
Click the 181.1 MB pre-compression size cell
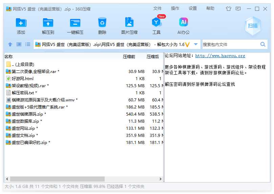pos(135,143)
